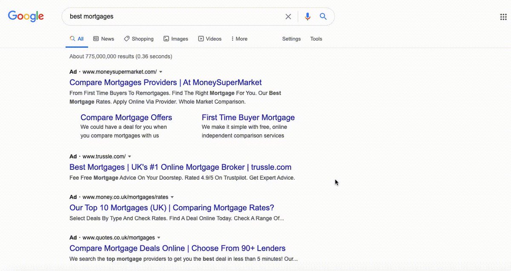Switch to the Images tab

click(175, 39)
